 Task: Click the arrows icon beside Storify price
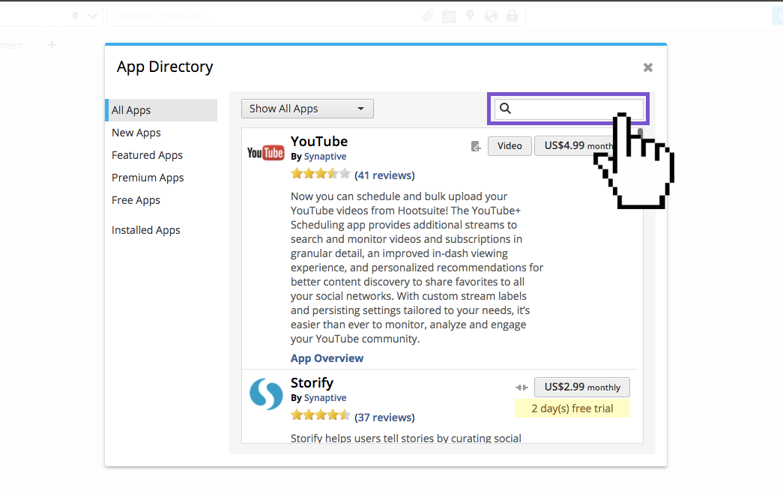point(522,387)
